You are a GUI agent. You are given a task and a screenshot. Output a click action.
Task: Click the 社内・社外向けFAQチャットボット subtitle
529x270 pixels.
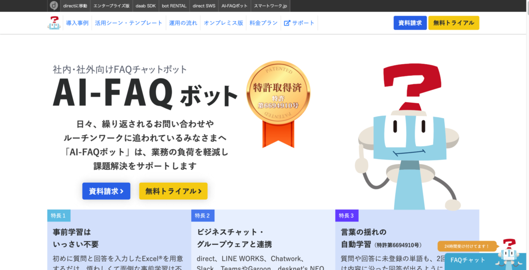click(x=120, y=70)
